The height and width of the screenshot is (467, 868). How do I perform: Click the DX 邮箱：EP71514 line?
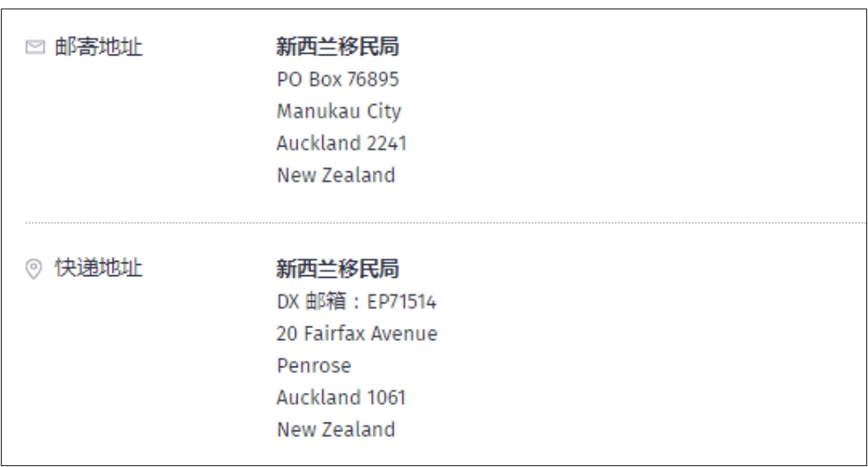[356, 302]
